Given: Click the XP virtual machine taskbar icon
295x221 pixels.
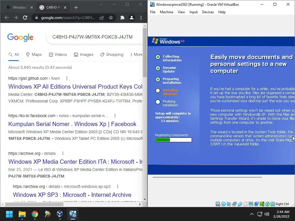Looking at the screenshot, I should [73, 214].
